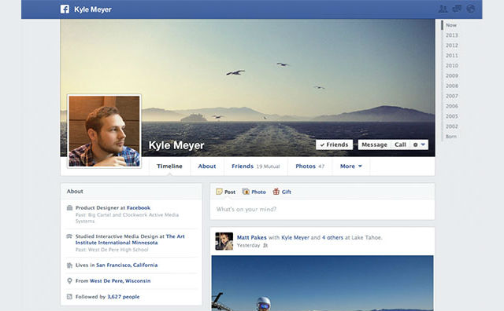Screen dimensions: 504x311
Task: Jump to 2006 on the timeline
Action: tap(451, 106)
